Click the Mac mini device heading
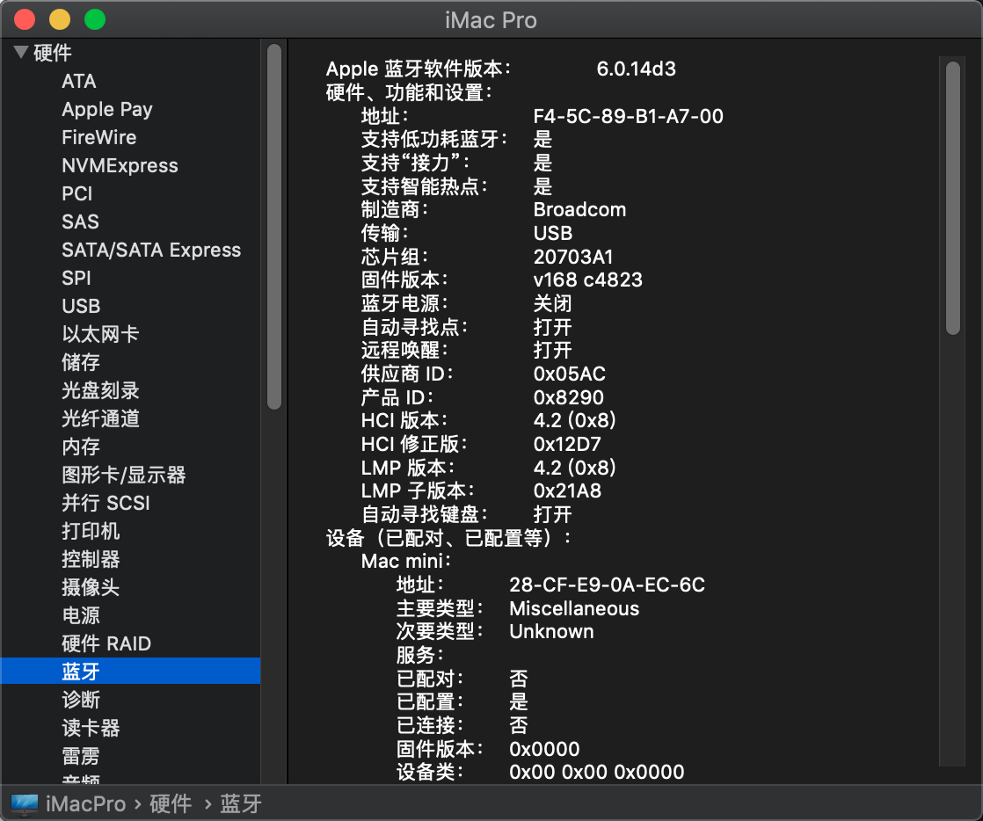Image resolution: width=983 pixels, height=821 pixels. tap(405, 561)
